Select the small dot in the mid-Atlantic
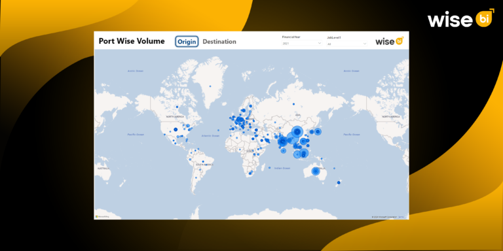 pos(219,130)
